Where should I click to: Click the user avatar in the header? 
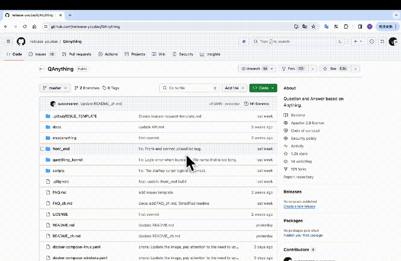point(393,42)
